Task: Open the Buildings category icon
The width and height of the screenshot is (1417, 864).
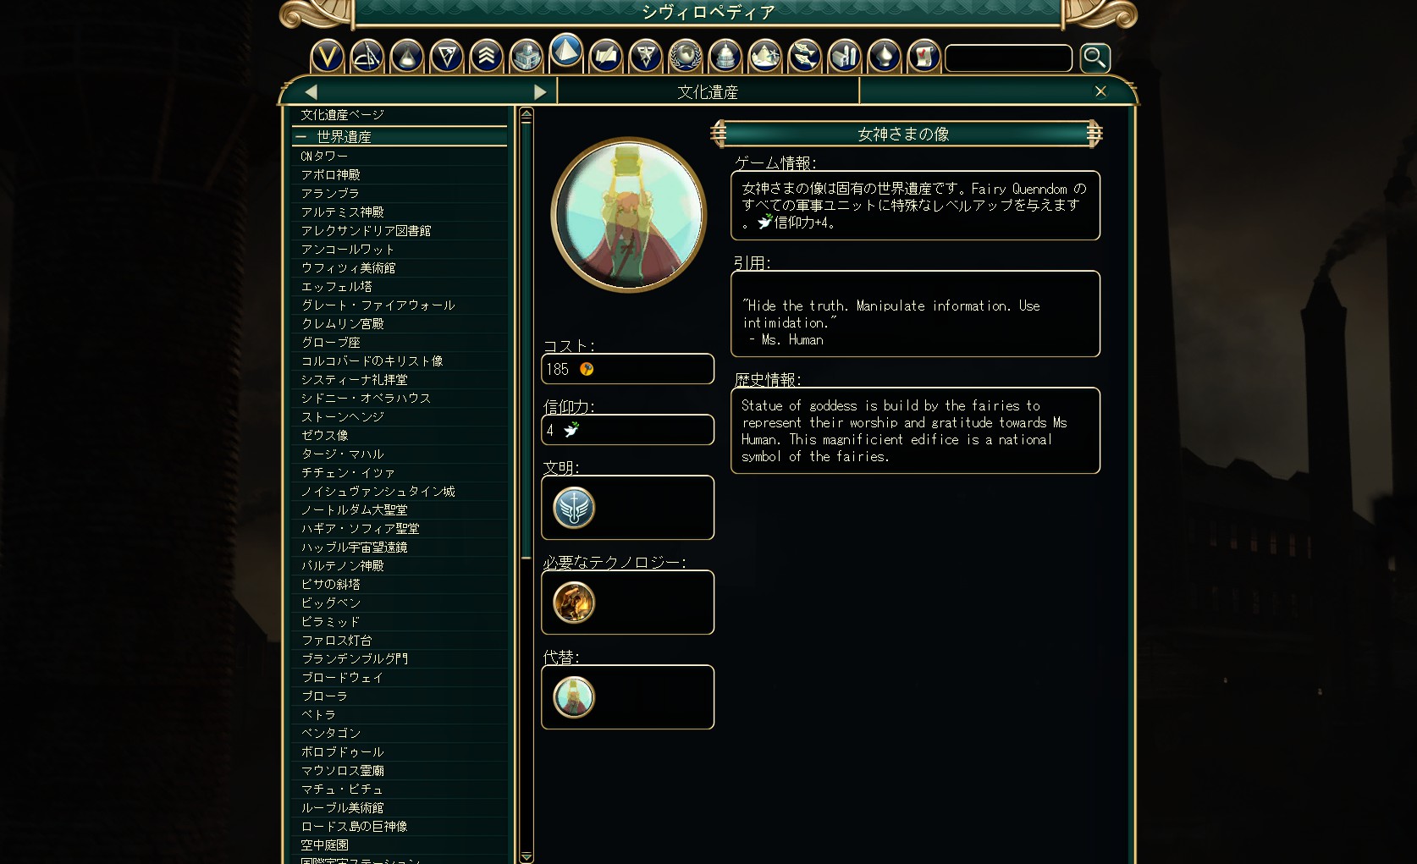Action: tap(526, 58)
